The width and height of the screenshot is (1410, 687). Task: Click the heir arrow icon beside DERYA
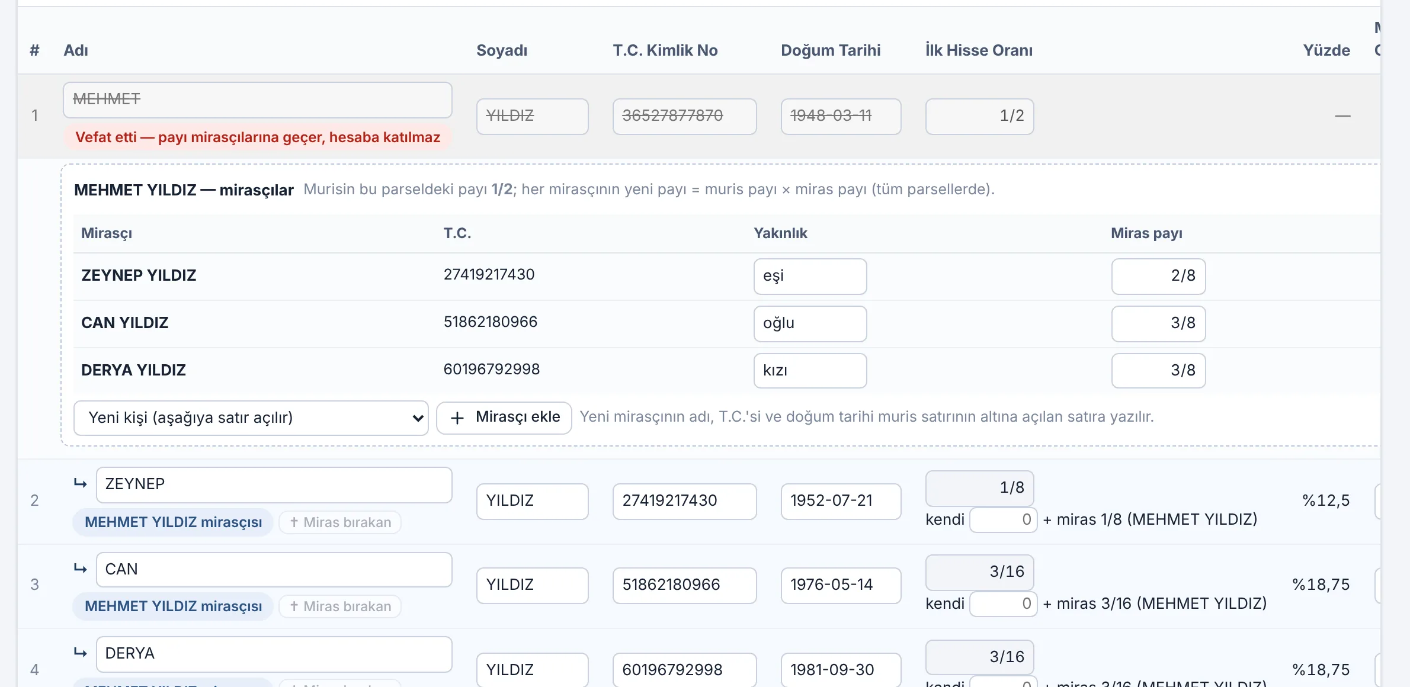81,653
